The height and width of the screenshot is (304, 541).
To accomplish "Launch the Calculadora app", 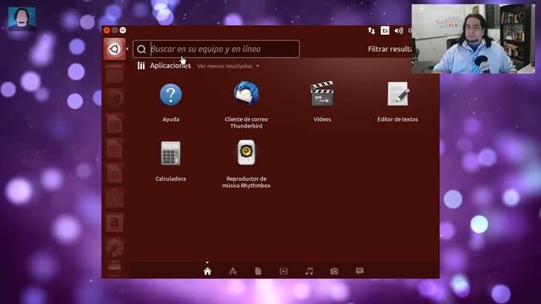I will coord(171,161).
